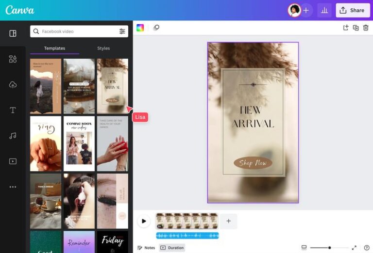Open the help question mark icon

click(367, 248)
